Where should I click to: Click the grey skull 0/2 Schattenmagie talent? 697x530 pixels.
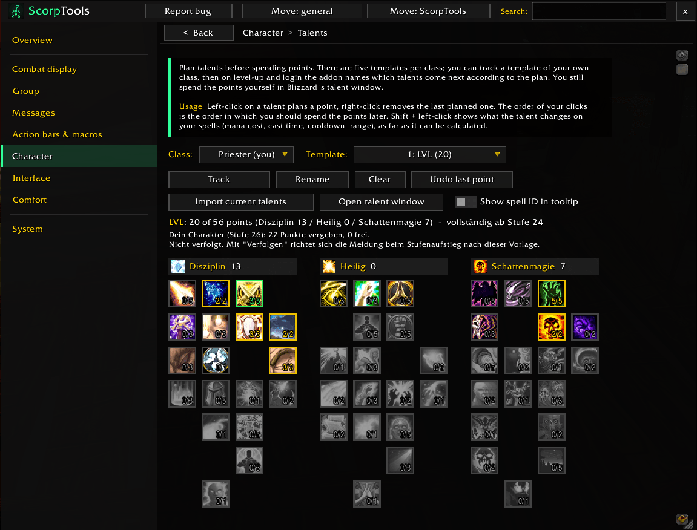pos(484,460)
